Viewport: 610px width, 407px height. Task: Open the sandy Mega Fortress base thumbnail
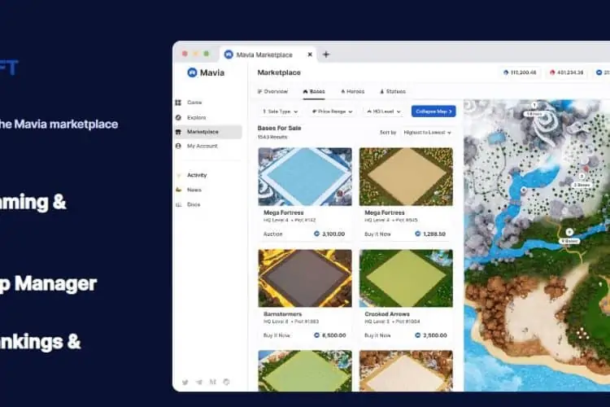[x=406, y=177]
